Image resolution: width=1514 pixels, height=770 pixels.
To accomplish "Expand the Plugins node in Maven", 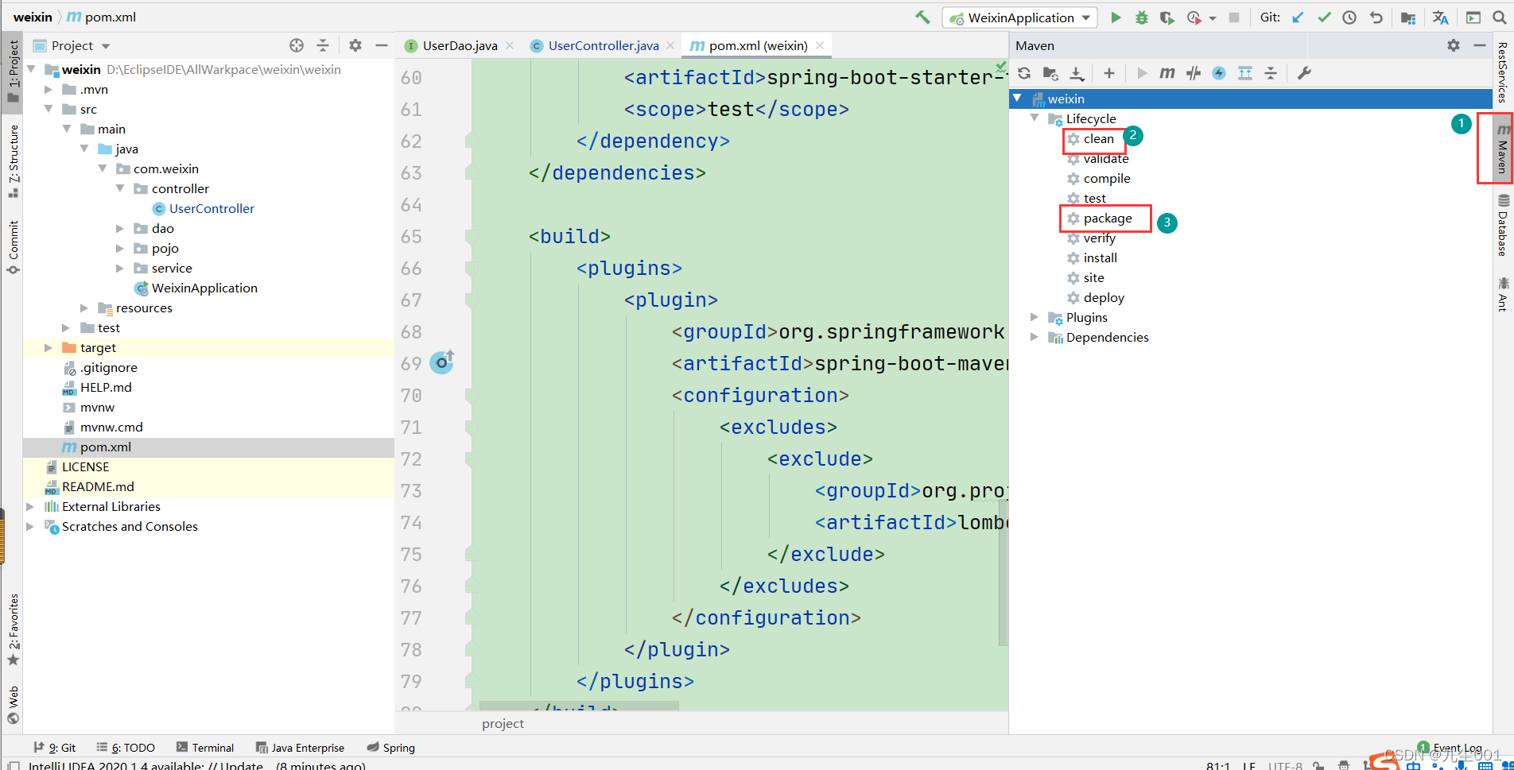I will pyautogui.click(x=1034, y=317).
